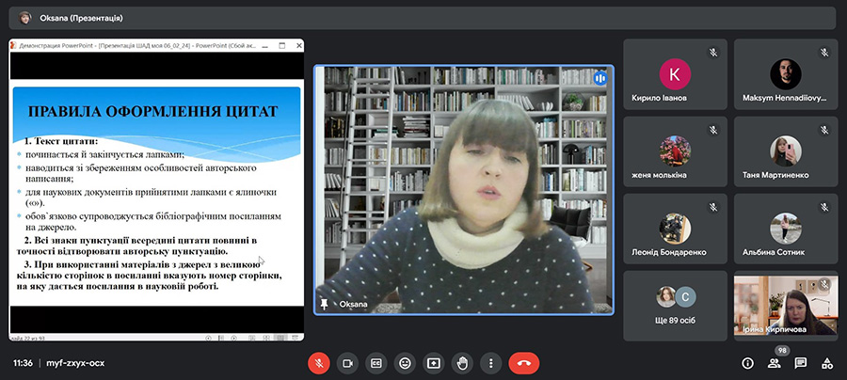Click Oksana's main video tile

(464, 190)
